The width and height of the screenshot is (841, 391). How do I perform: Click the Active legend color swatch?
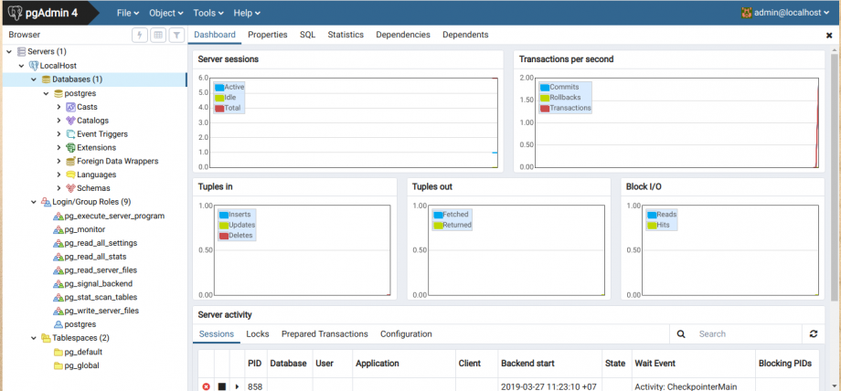point(219,88)
